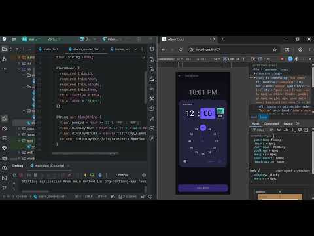The height and width of the screenshot is (236, 314).
Task: Open the Problems tool window icon
Action: 4,168
